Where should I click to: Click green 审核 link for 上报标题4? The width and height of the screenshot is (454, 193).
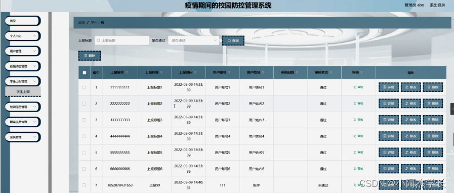[358, 136]
